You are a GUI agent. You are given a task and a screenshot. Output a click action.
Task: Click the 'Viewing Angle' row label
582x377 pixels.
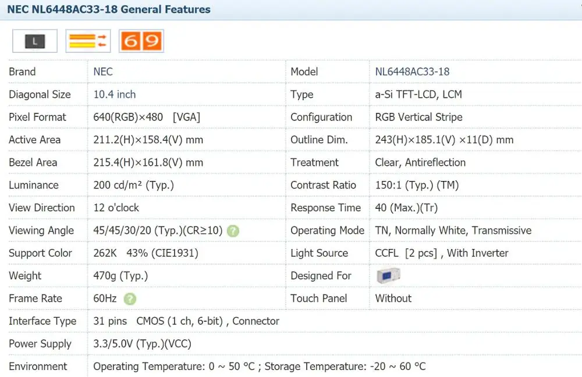(x=41, y=231)
